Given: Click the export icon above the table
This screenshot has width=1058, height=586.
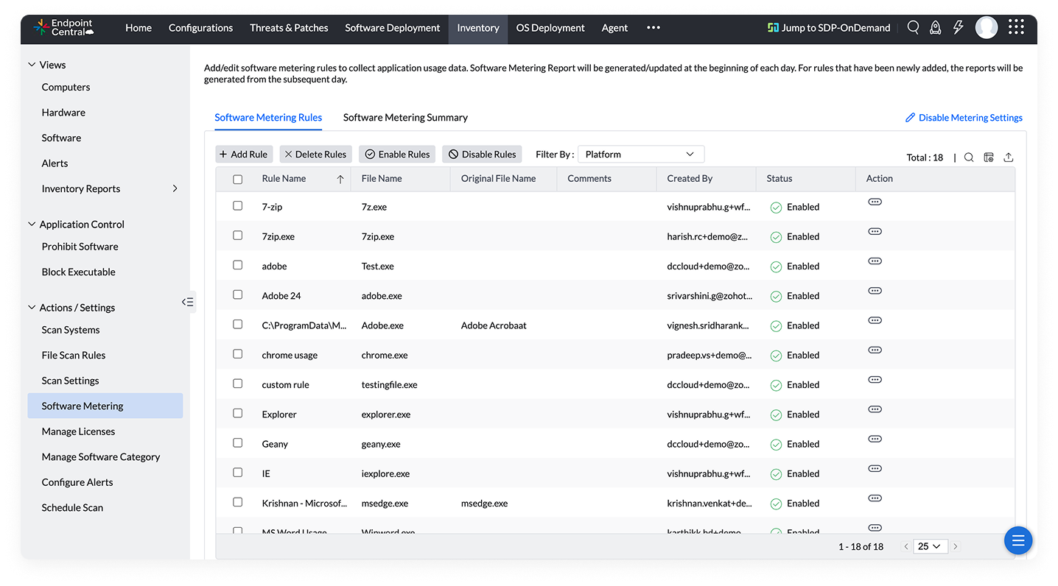Looking at the screenshot, I should (1009, 157).
